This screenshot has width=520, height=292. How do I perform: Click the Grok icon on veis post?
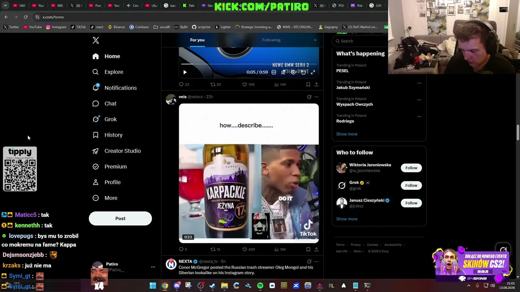[x=309, y=97]
